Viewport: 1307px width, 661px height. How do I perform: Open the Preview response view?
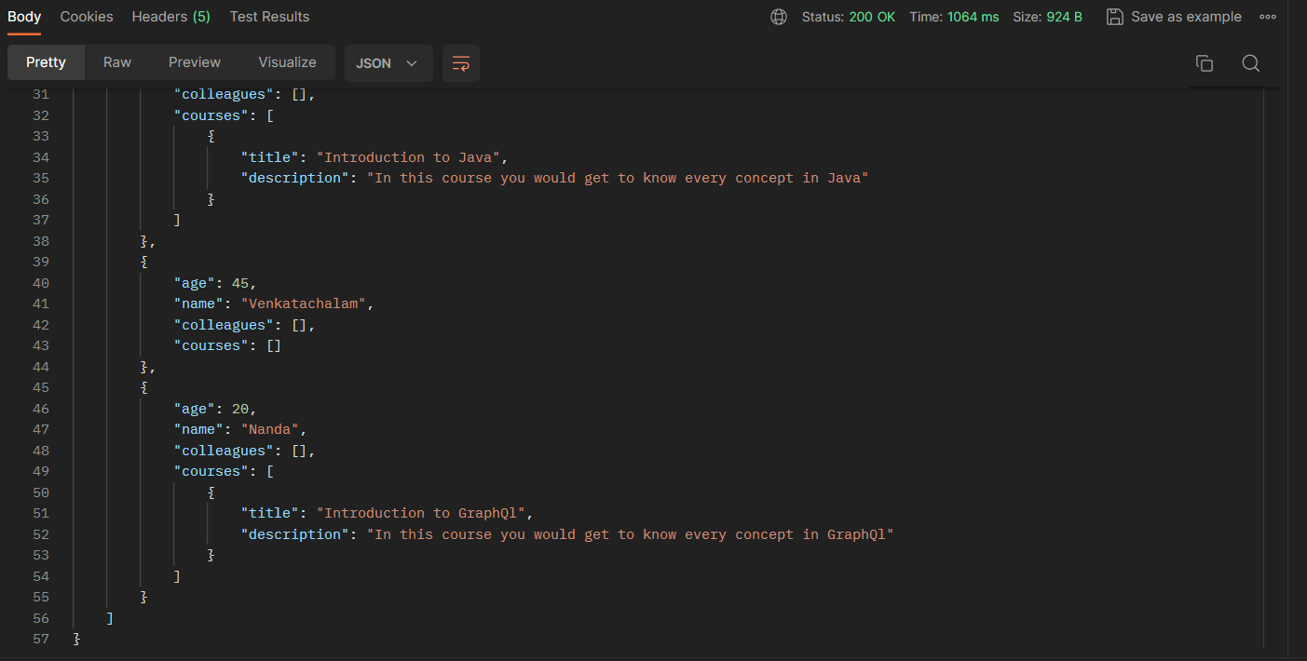[x=194, y=61]
